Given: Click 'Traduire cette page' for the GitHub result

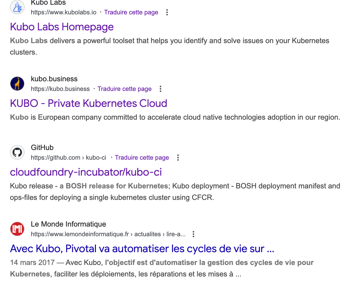Looking at the screenshot, I should (142, 158).
